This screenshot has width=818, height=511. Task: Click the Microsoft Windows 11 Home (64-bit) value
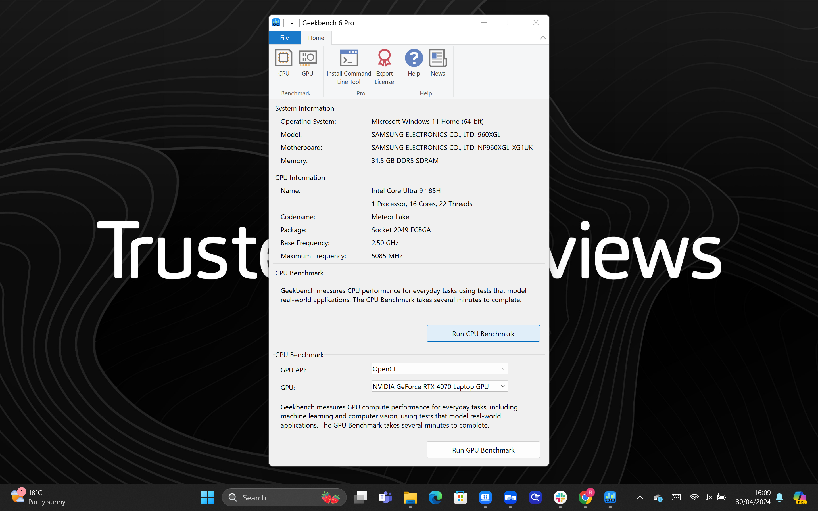[x=427, y=121]
